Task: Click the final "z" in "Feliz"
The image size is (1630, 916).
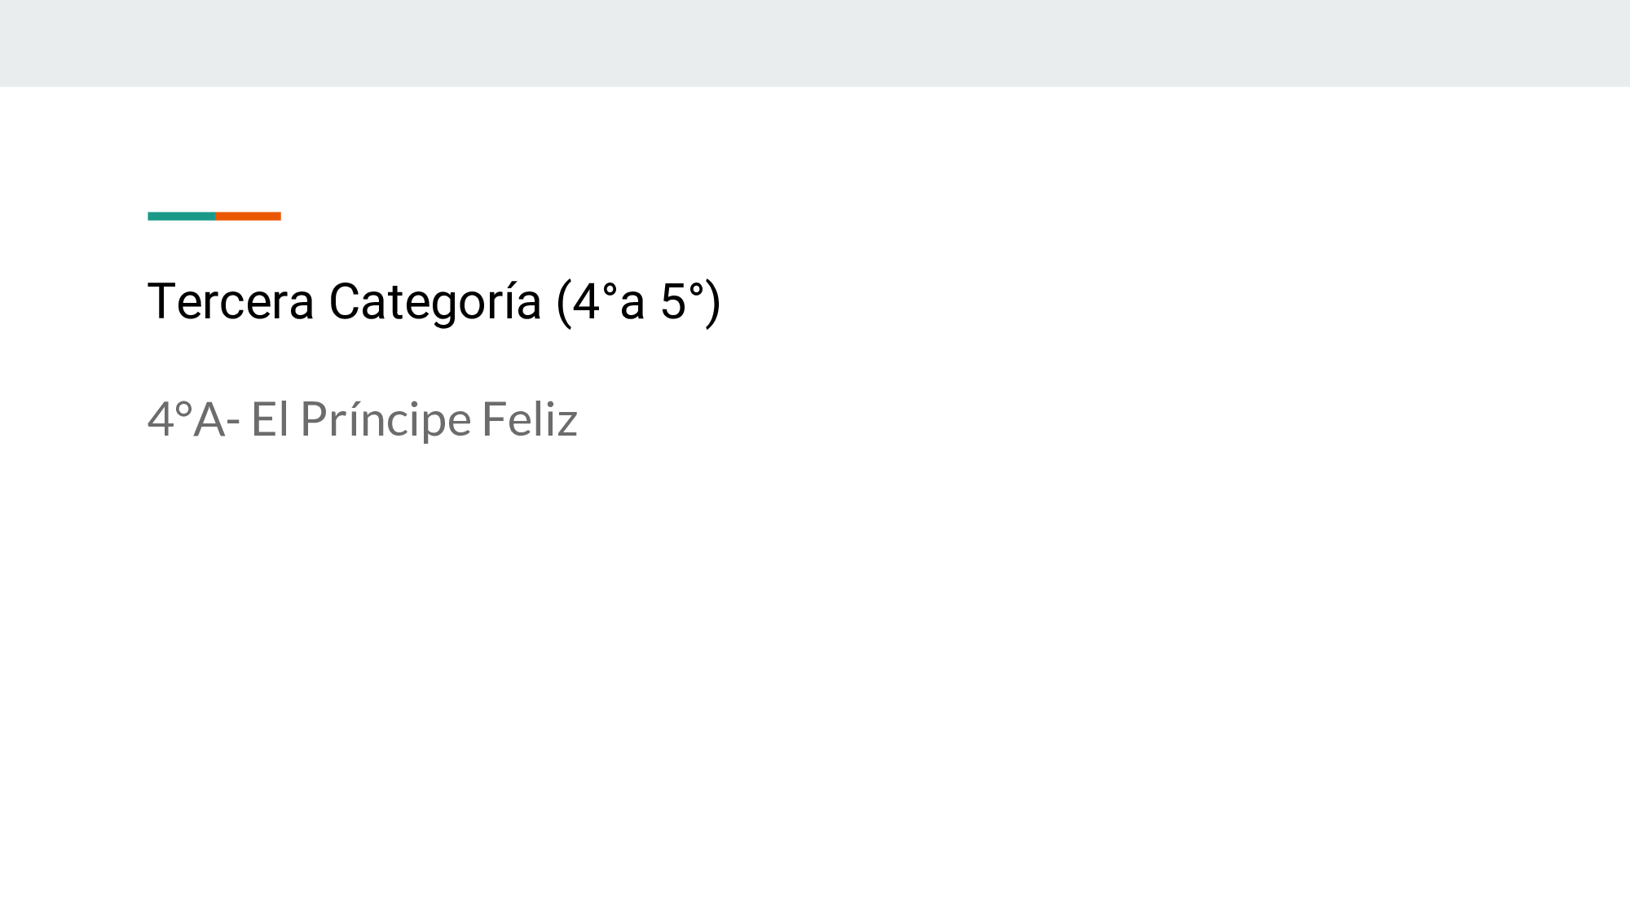Action: coord(568,423)
